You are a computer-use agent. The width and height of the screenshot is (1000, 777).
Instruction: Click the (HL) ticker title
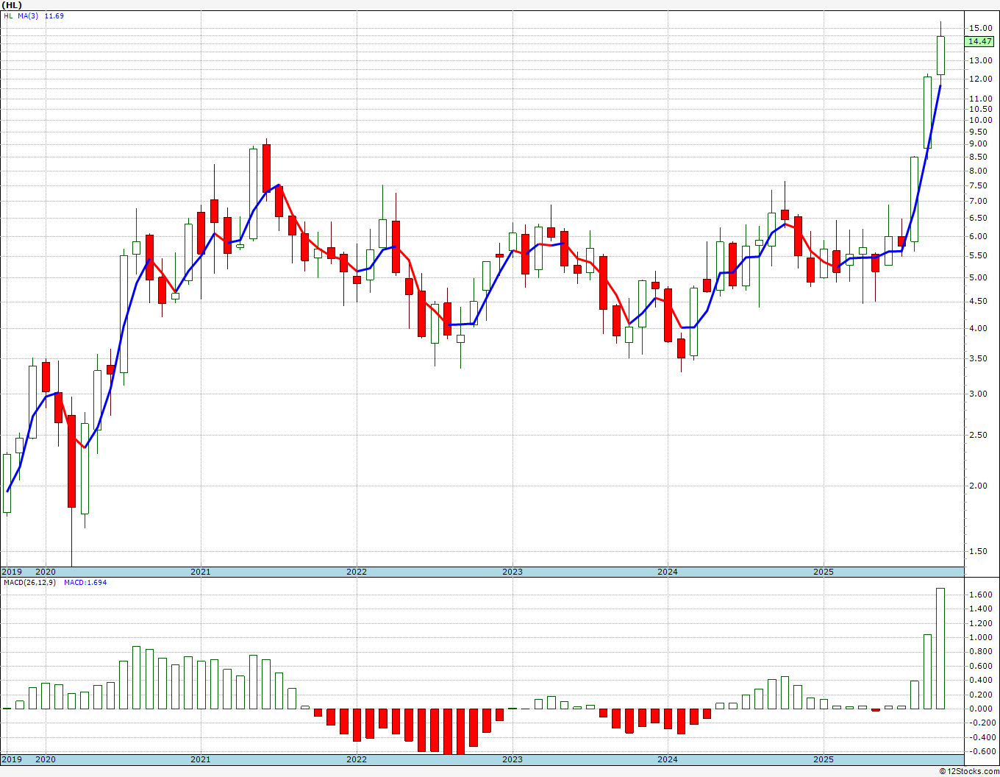click(x=12, y=4)
